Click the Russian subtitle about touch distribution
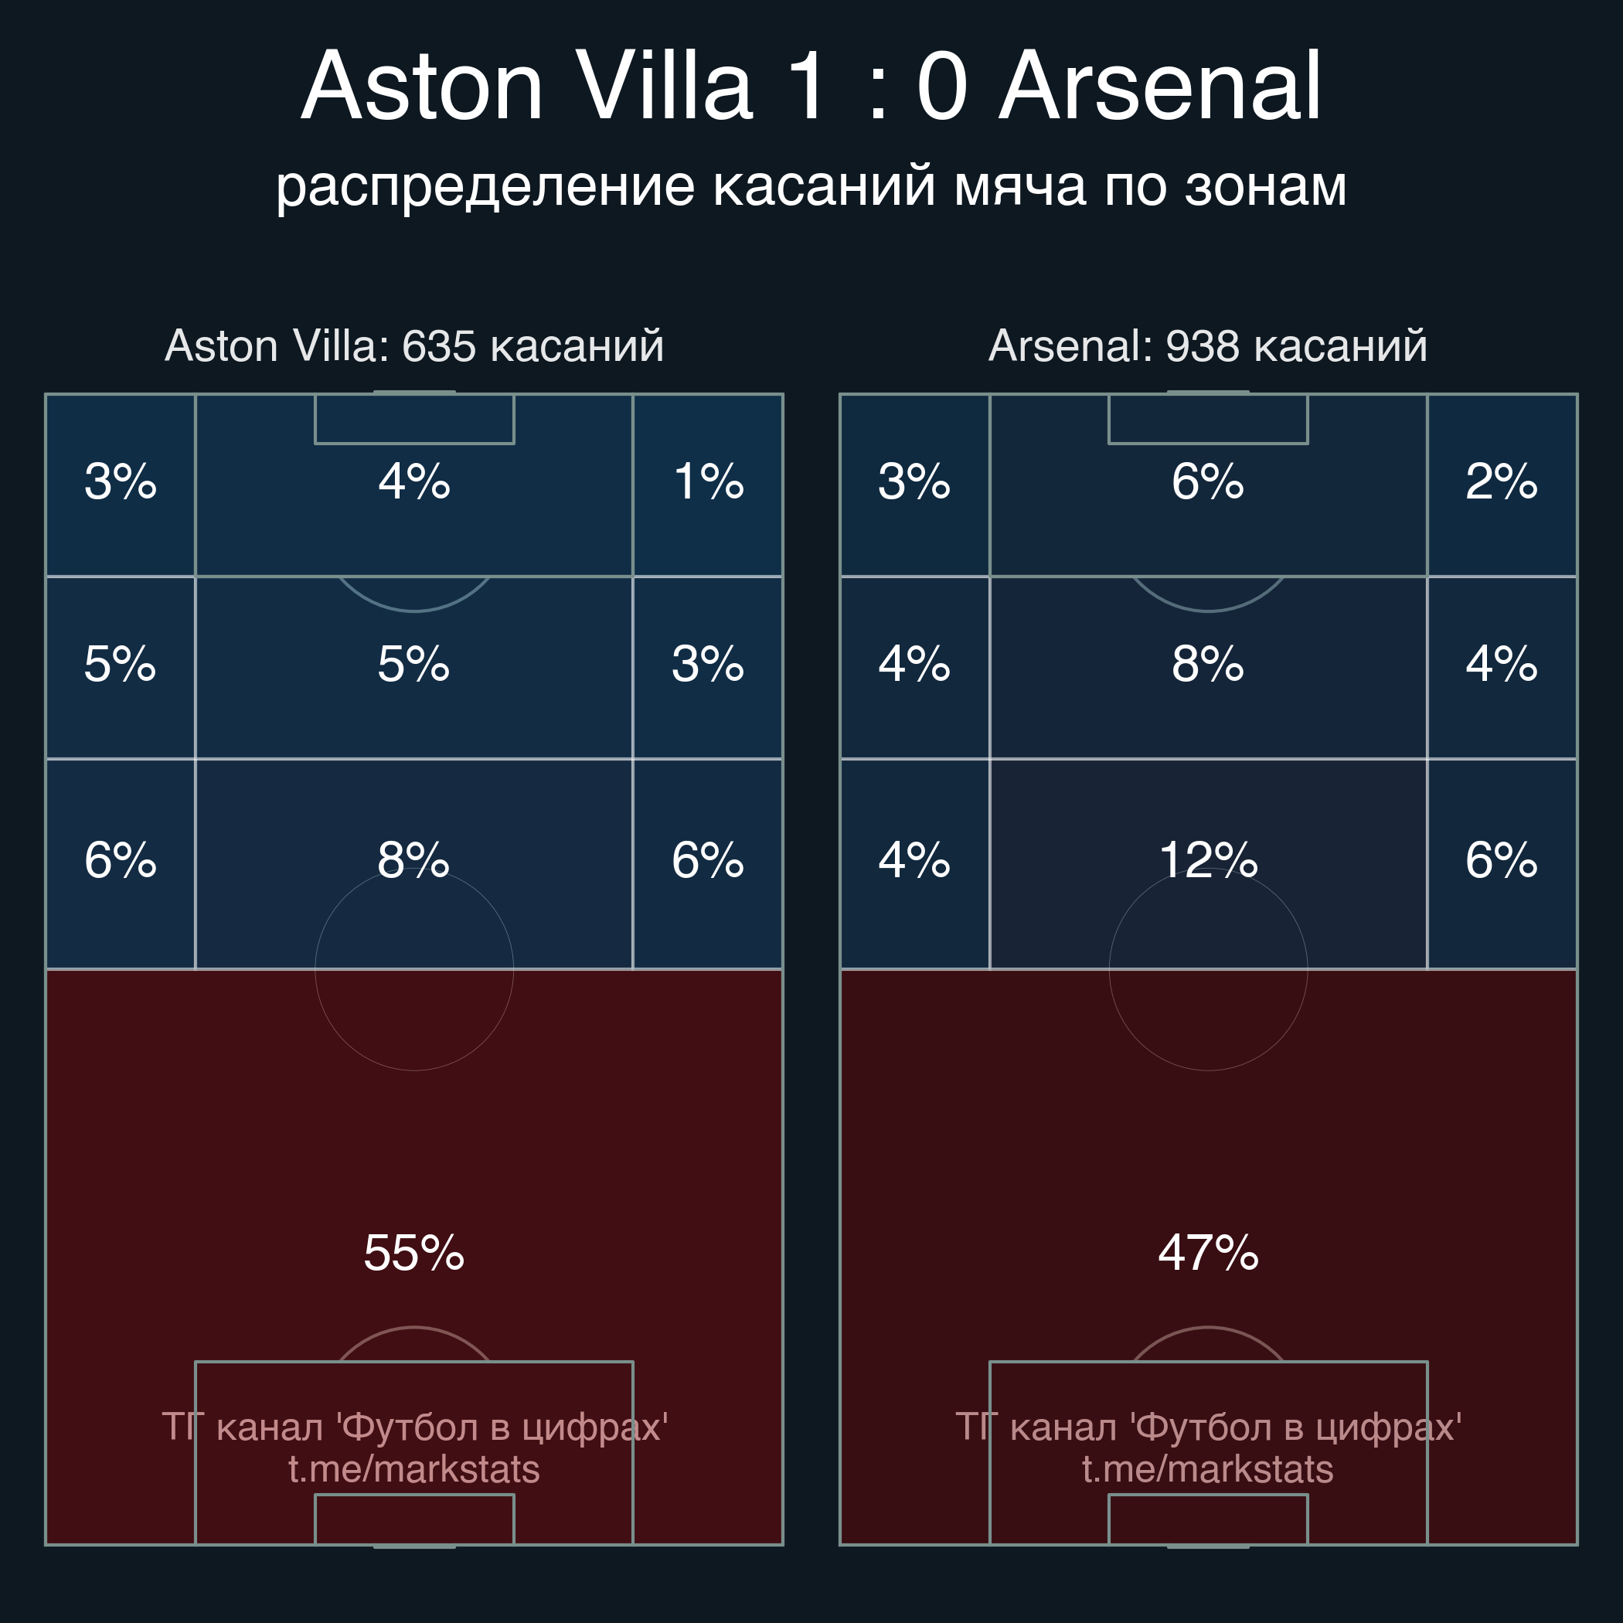1623x1623 pixels. (x=811, y=185)
